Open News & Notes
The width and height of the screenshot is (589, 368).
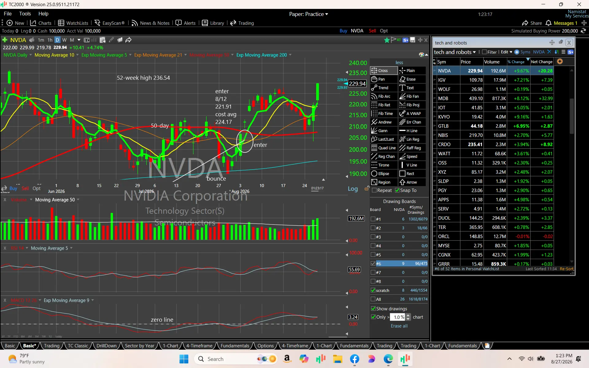click(x=150, y=23)
